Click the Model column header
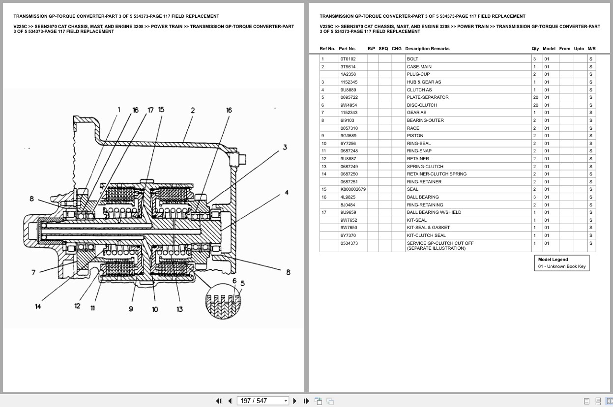Viewport: 613px width, 407px height. pyautogui.click(x=549, y=49)
